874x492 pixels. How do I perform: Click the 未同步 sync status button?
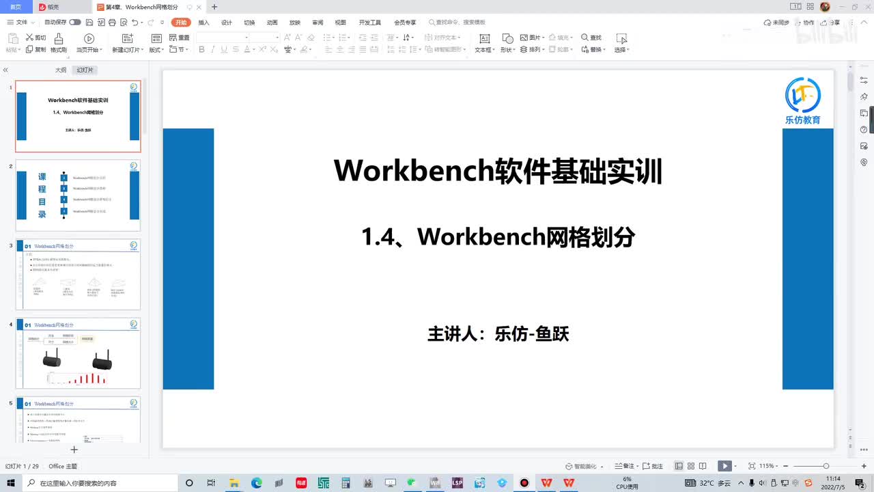tap(777, 23)
